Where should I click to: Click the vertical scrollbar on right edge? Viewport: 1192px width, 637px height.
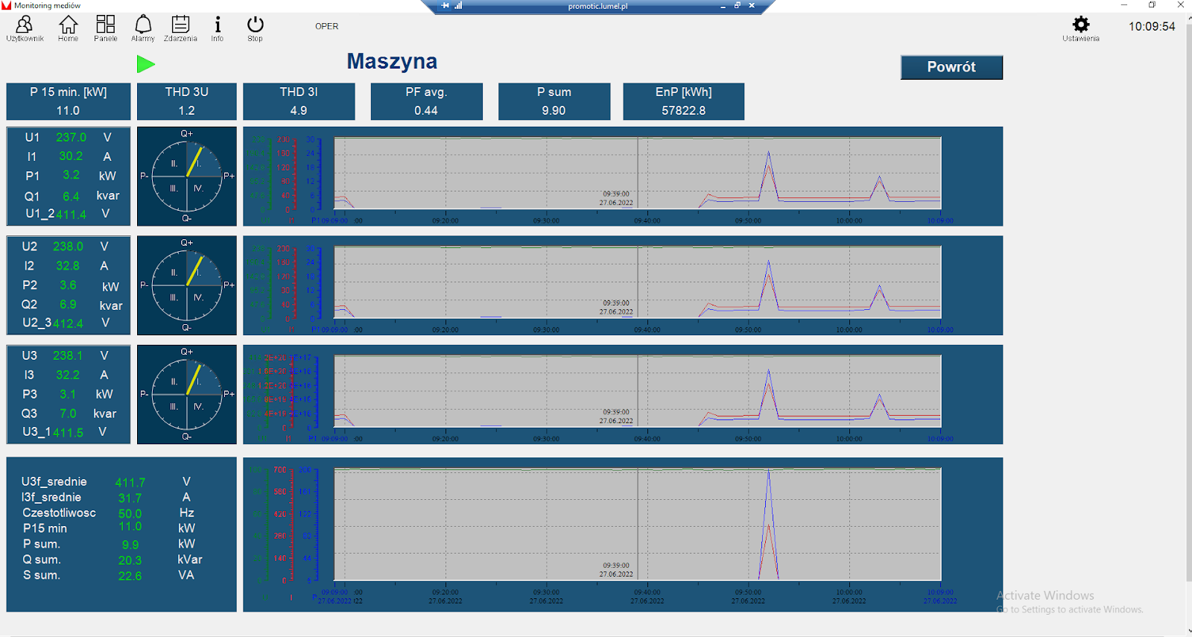coord(1188,298)
